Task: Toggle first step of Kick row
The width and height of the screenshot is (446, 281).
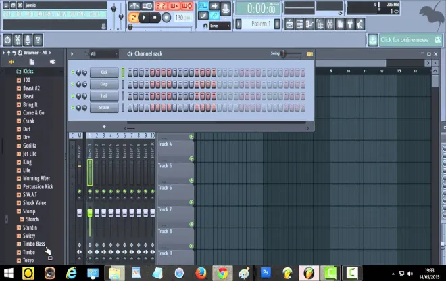Action: (130, 72)
